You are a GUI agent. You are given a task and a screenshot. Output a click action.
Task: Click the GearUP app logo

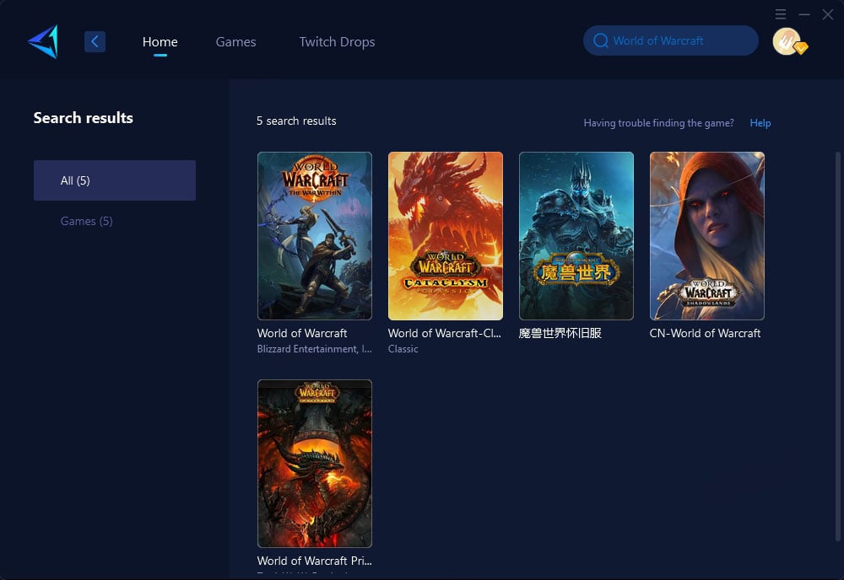click(x=43, y=41)
